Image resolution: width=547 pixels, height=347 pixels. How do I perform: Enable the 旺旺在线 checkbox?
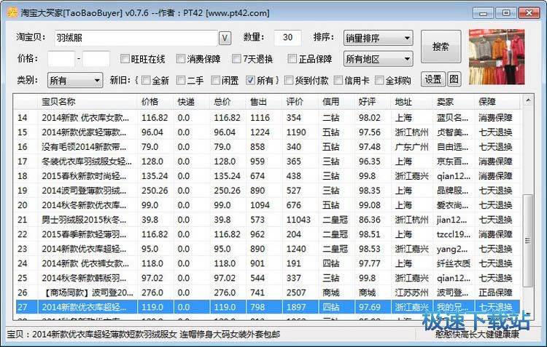click(124, 59)
